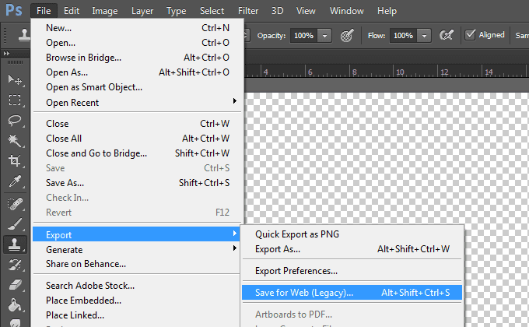
Task: Select the Eyedropper tool
Action: pos(15,181)
